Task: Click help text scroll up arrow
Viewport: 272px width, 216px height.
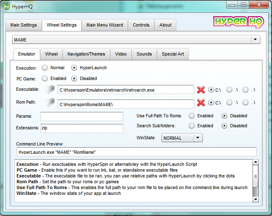Action: [255, 162]
